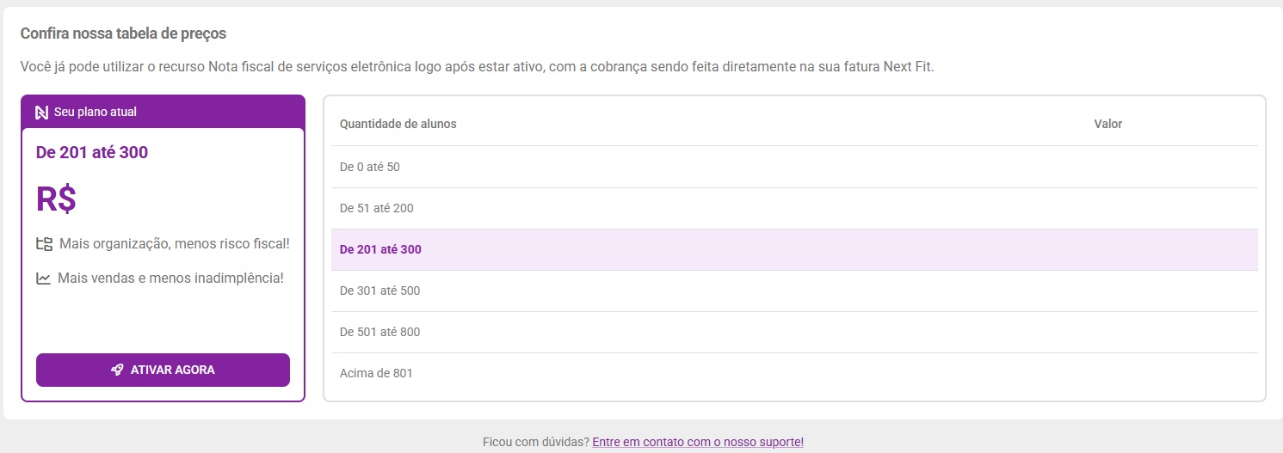
Task: Click the Valor column header
Action: click(1108, 124)
